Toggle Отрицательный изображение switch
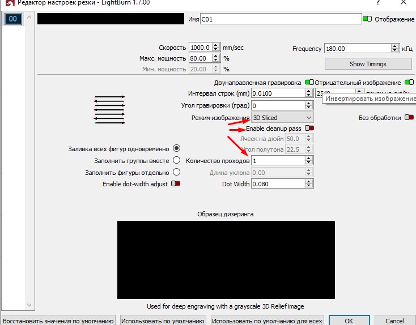The image size is (416, 325). (409, 83)
